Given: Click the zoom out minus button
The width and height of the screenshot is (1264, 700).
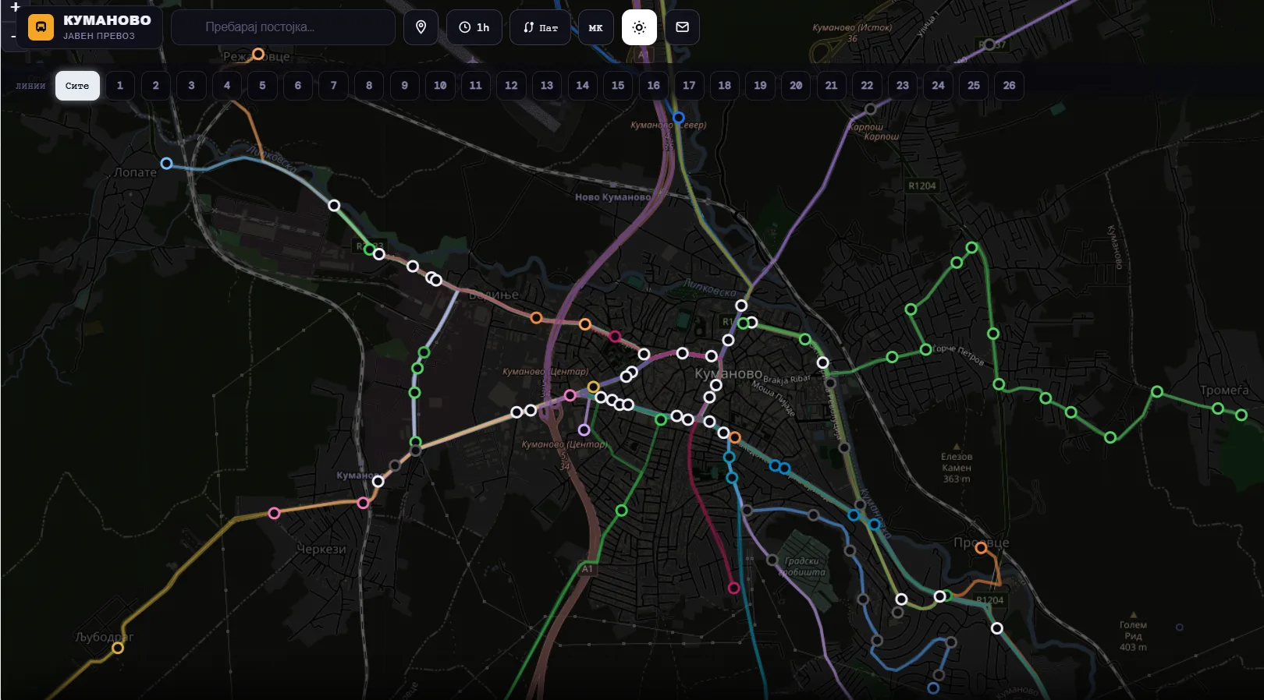Looking at the screenshot, I should pyautogui.click(x=13, y=36).
